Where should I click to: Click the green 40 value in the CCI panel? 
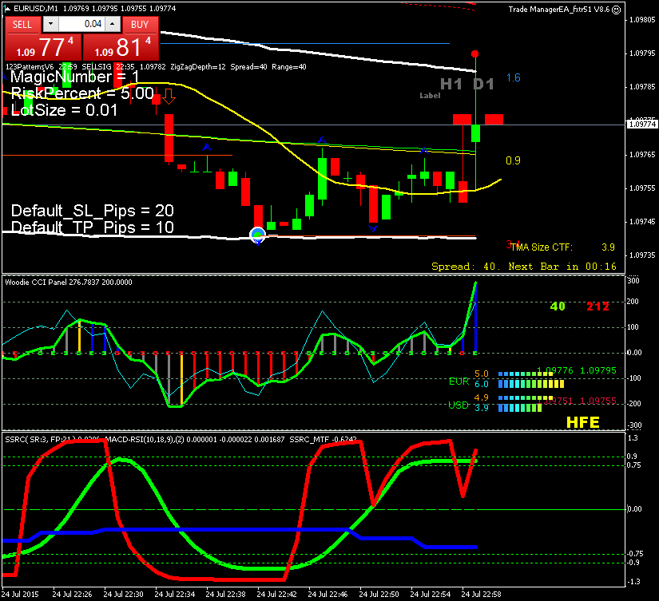pos(558,306)
